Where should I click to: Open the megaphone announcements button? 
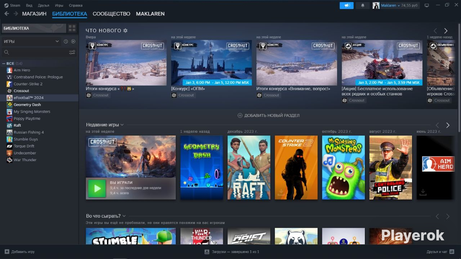click(x=347, y=5)
